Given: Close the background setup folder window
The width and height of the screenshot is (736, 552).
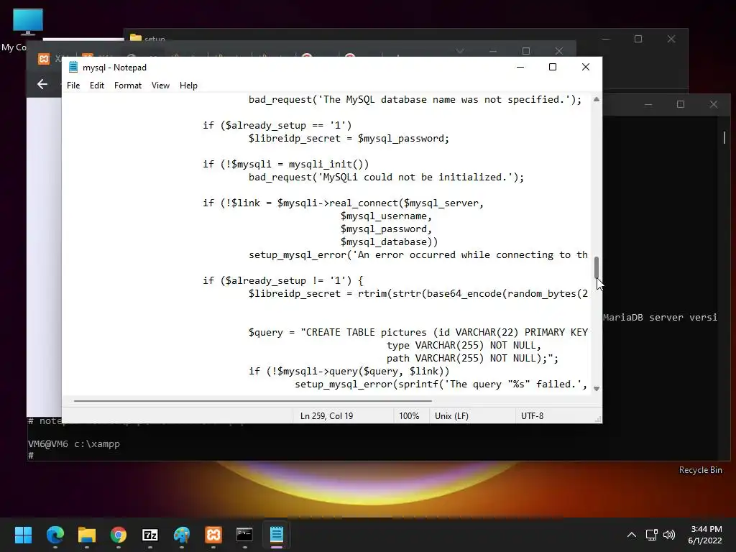Looking at the screenshot, I should click(671, 39).
